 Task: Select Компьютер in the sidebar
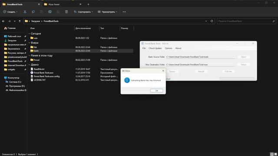point(13,78)
